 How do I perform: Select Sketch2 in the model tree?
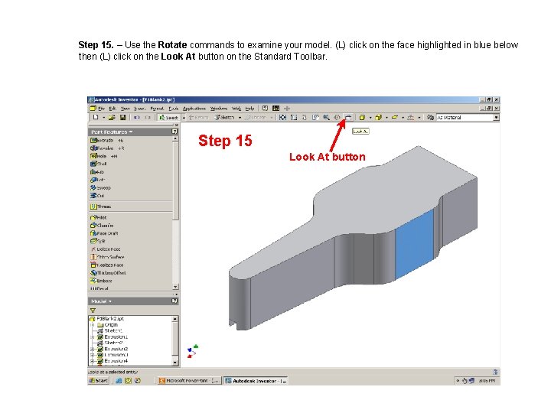pyautogui.click(x=110, y=343)
